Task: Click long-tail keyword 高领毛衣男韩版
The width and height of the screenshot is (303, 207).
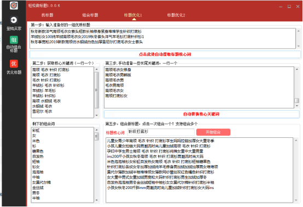Action: pos(118,75)
